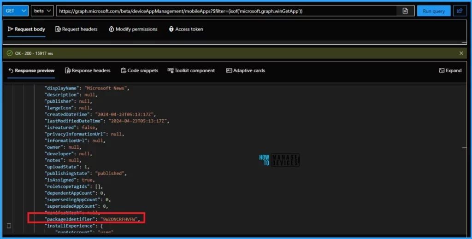Click the "supersededAppCount": 0 line
The width and height of the screenshot is (472, 239).
(x=77, y=206)
